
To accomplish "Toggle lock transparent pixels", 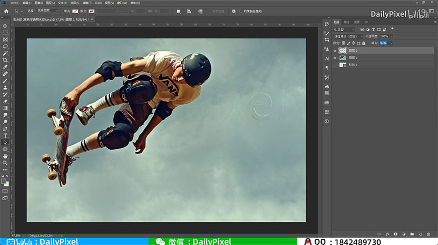I will coord(343,43).
